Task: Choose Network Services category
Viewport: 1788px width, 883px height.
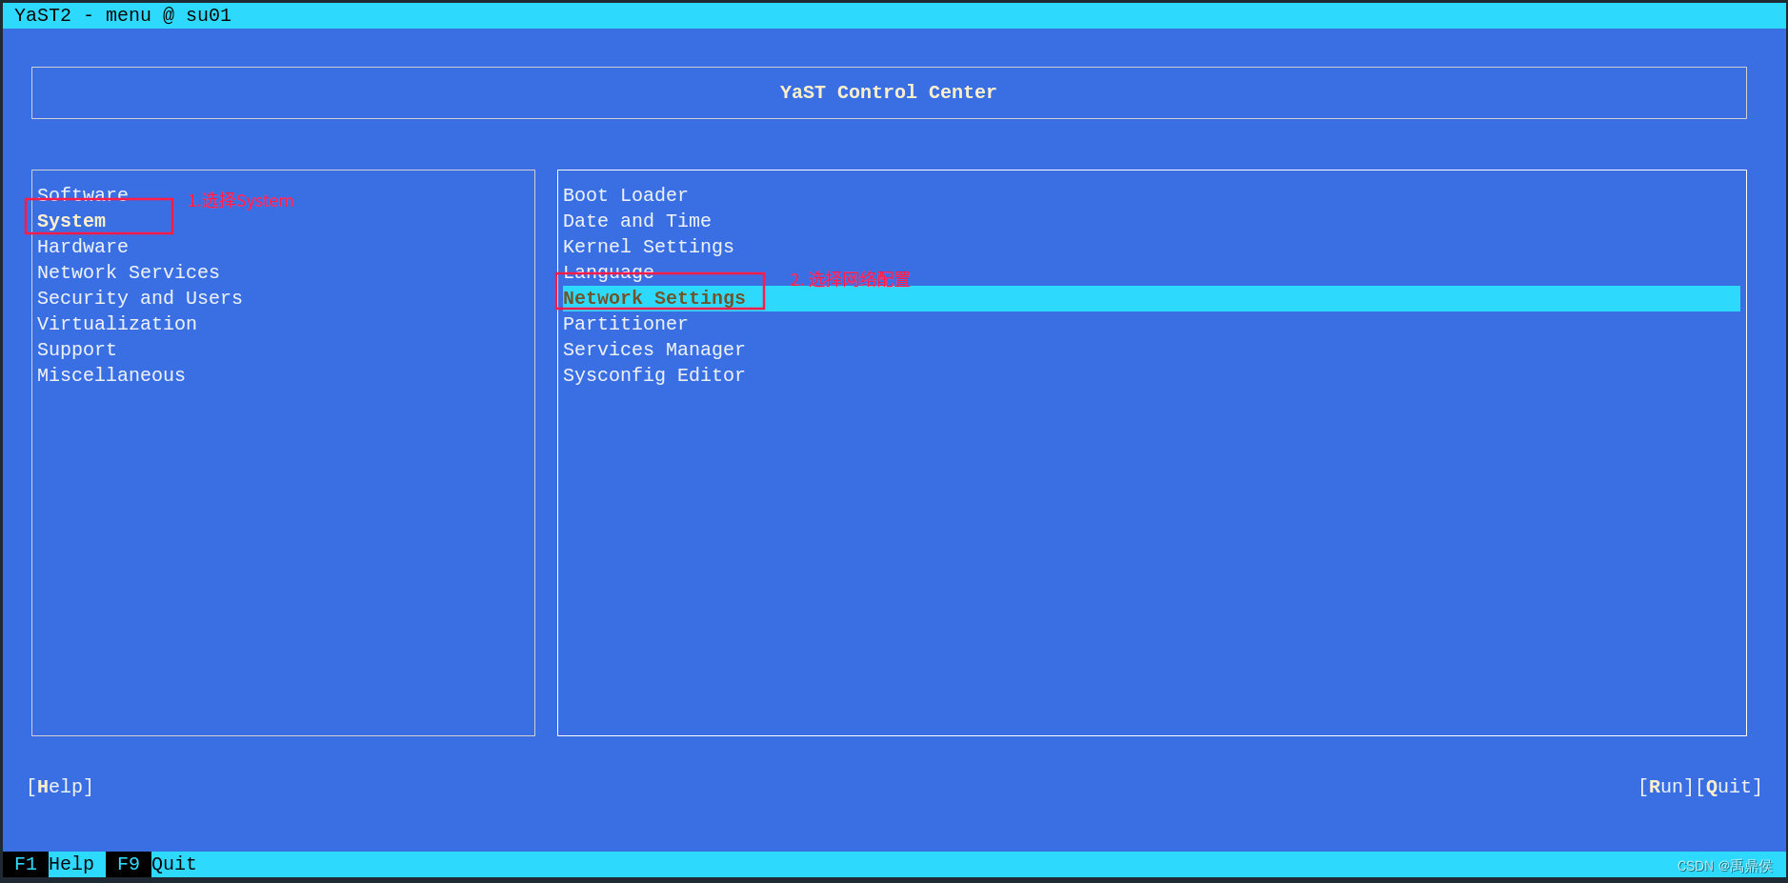Action: (x=129, y=272)
